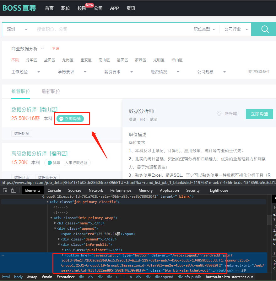276x281 pixels.
Task: Open 校园 in the top navigation
Action: [x=82, y=8]
